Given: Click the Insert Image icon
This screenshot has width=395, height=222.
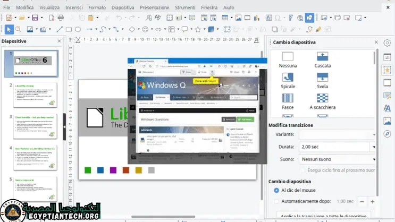Looking at the screenshot, I should pos(238,18).
